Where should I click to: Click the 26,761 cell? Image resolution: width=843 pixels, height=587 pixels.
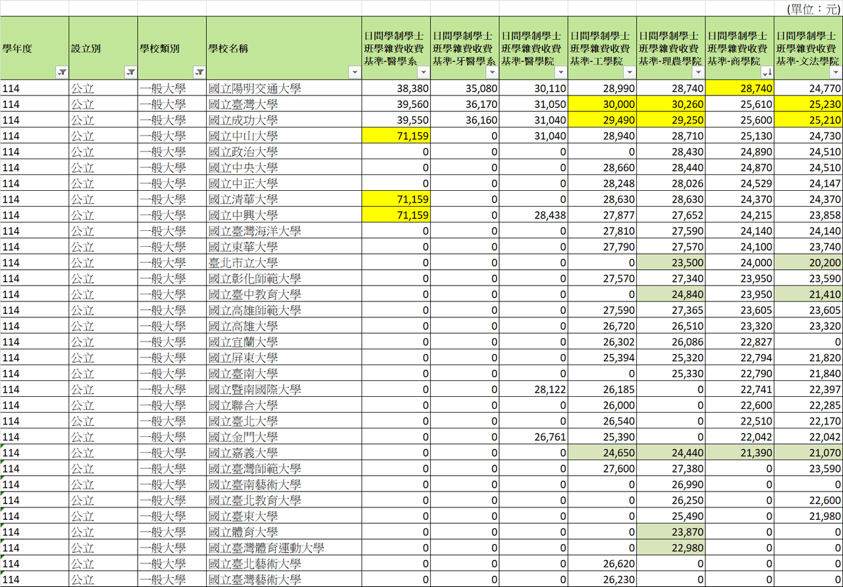(533, 436)
